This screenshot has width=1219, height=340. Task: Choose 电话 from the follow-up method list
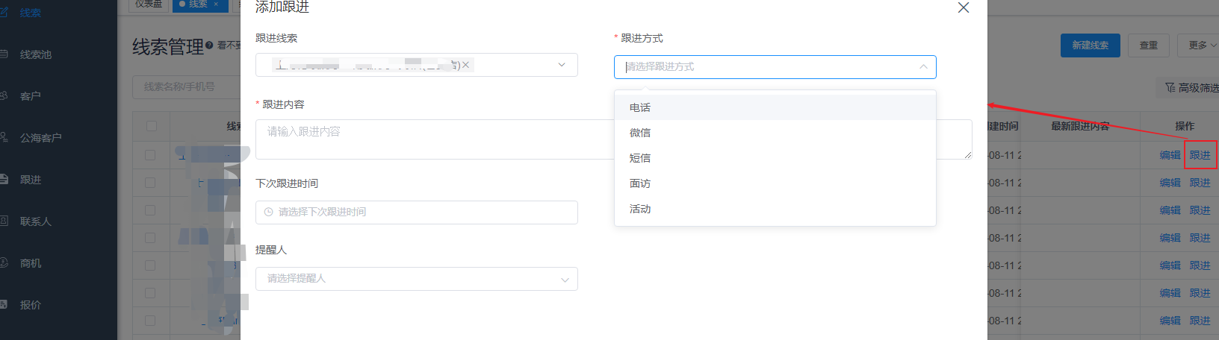point(775,107)
